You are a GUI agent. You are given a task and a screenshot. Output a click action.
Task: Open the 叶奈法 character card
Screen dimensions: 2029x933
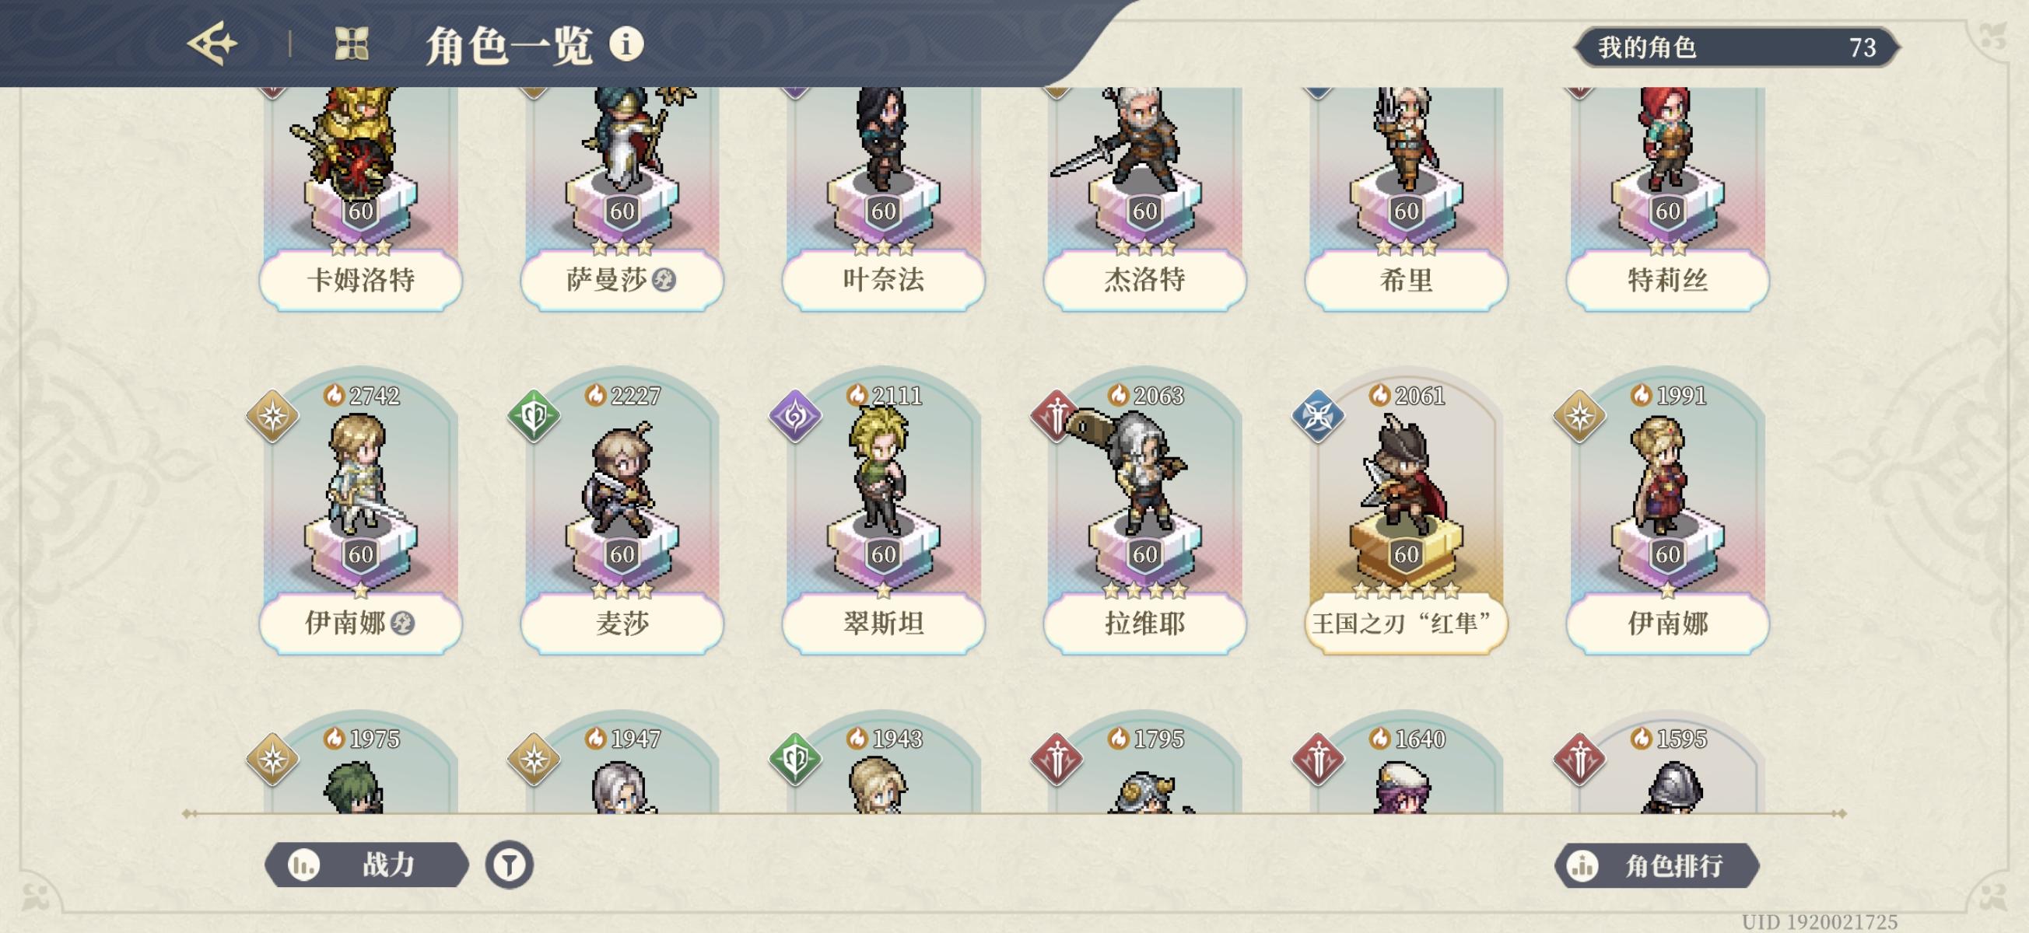pos(883,198)
